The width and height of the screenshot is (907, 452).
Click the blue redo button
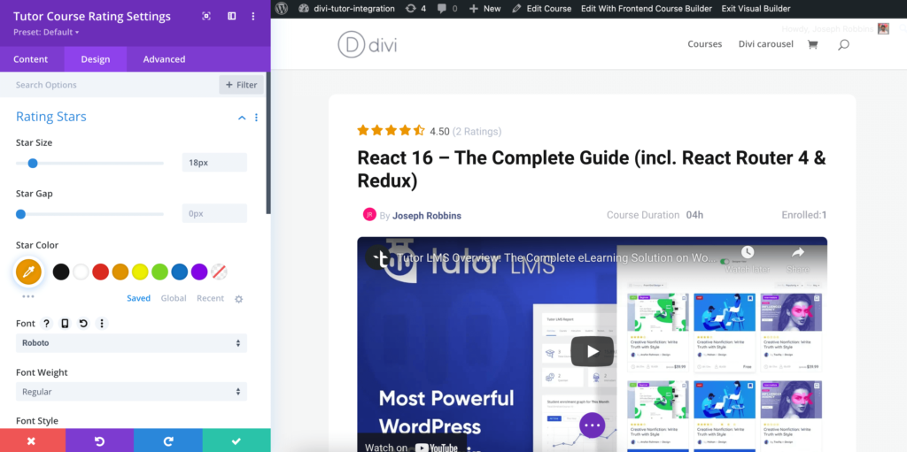[x=167, y=441]
